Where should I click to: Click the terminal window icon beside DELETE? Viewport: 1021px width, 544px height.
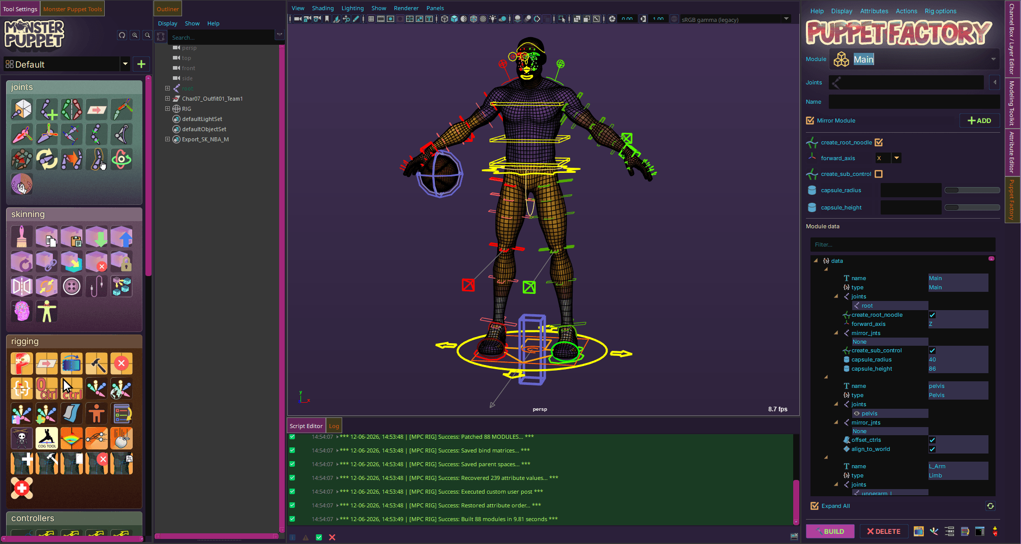pos(980,531)
